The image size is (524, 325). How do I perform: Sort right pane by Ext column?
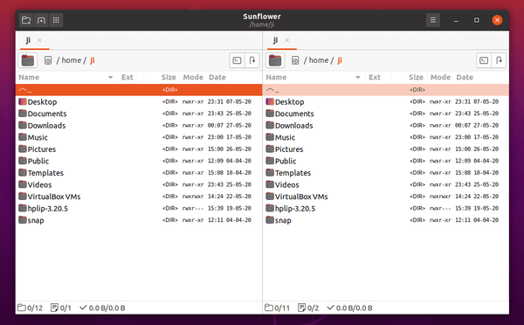pyautogui.click(x=378, y=78)
